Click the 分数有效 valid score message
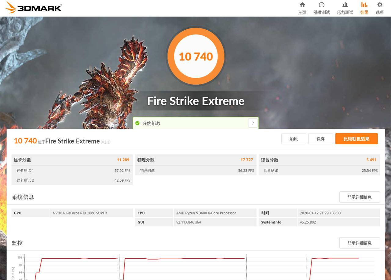 [151, 123]
